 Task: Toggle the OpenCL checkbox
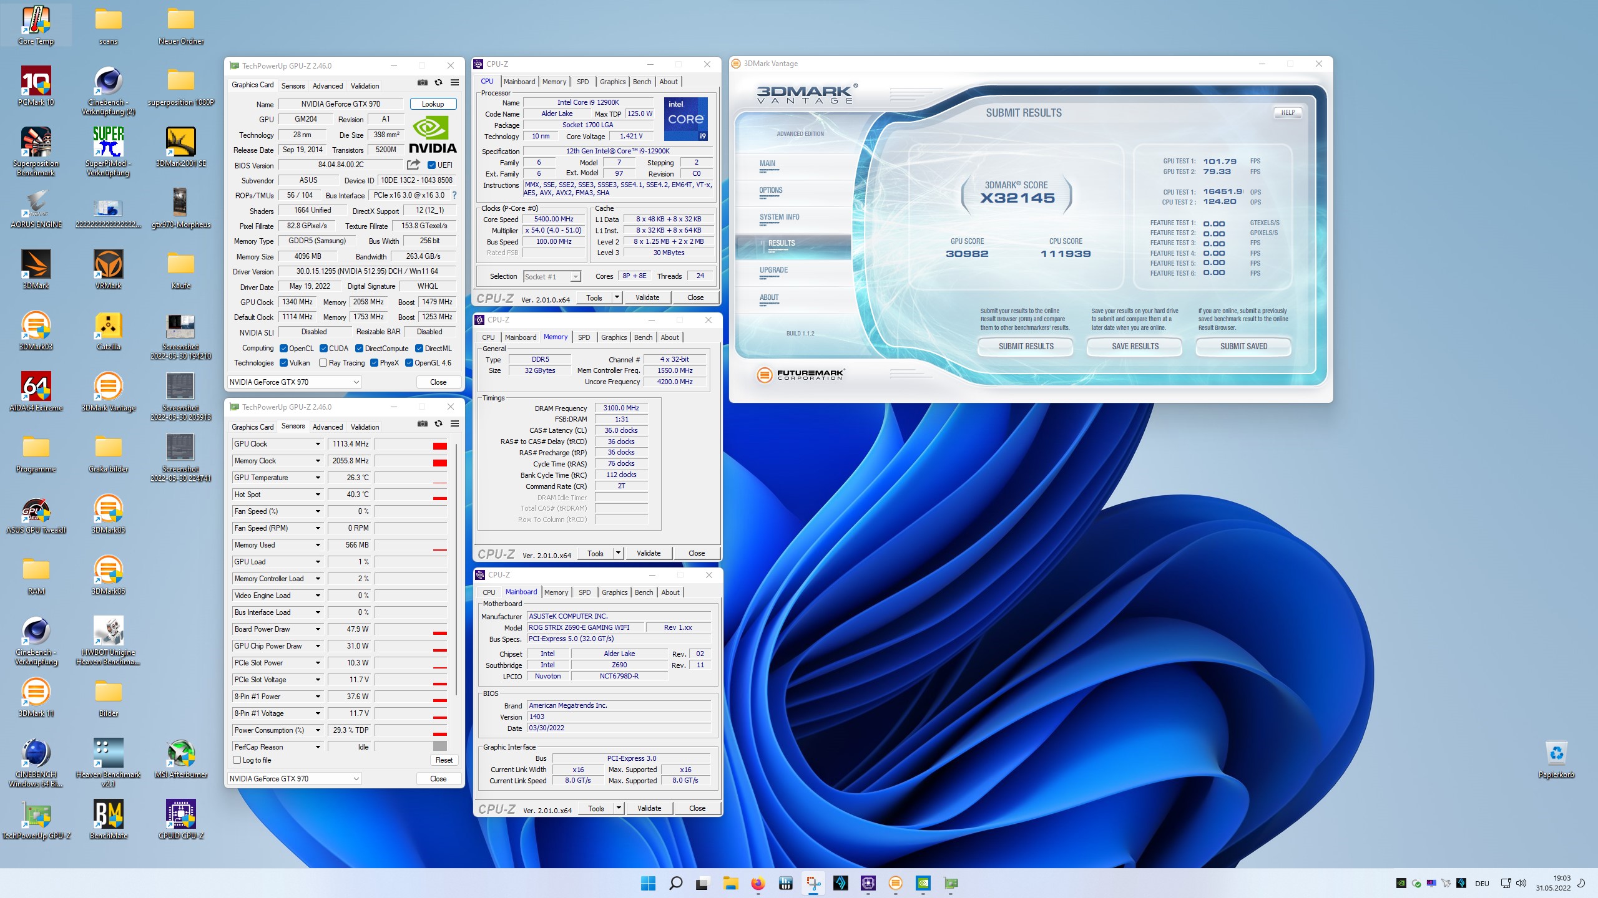pyautogui.click(x=283, y=349)
